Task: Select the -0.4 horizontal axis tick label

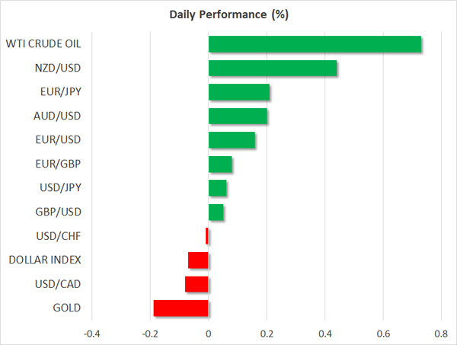Action: (x=91, y=334)
